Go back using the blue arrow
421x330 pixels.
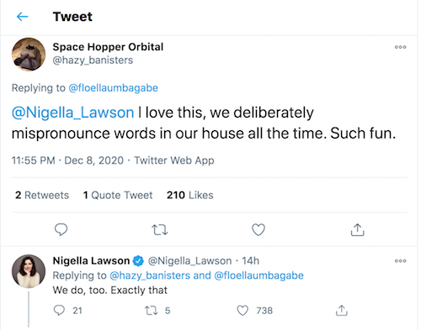pyautogui.click(x=22, y=17)
